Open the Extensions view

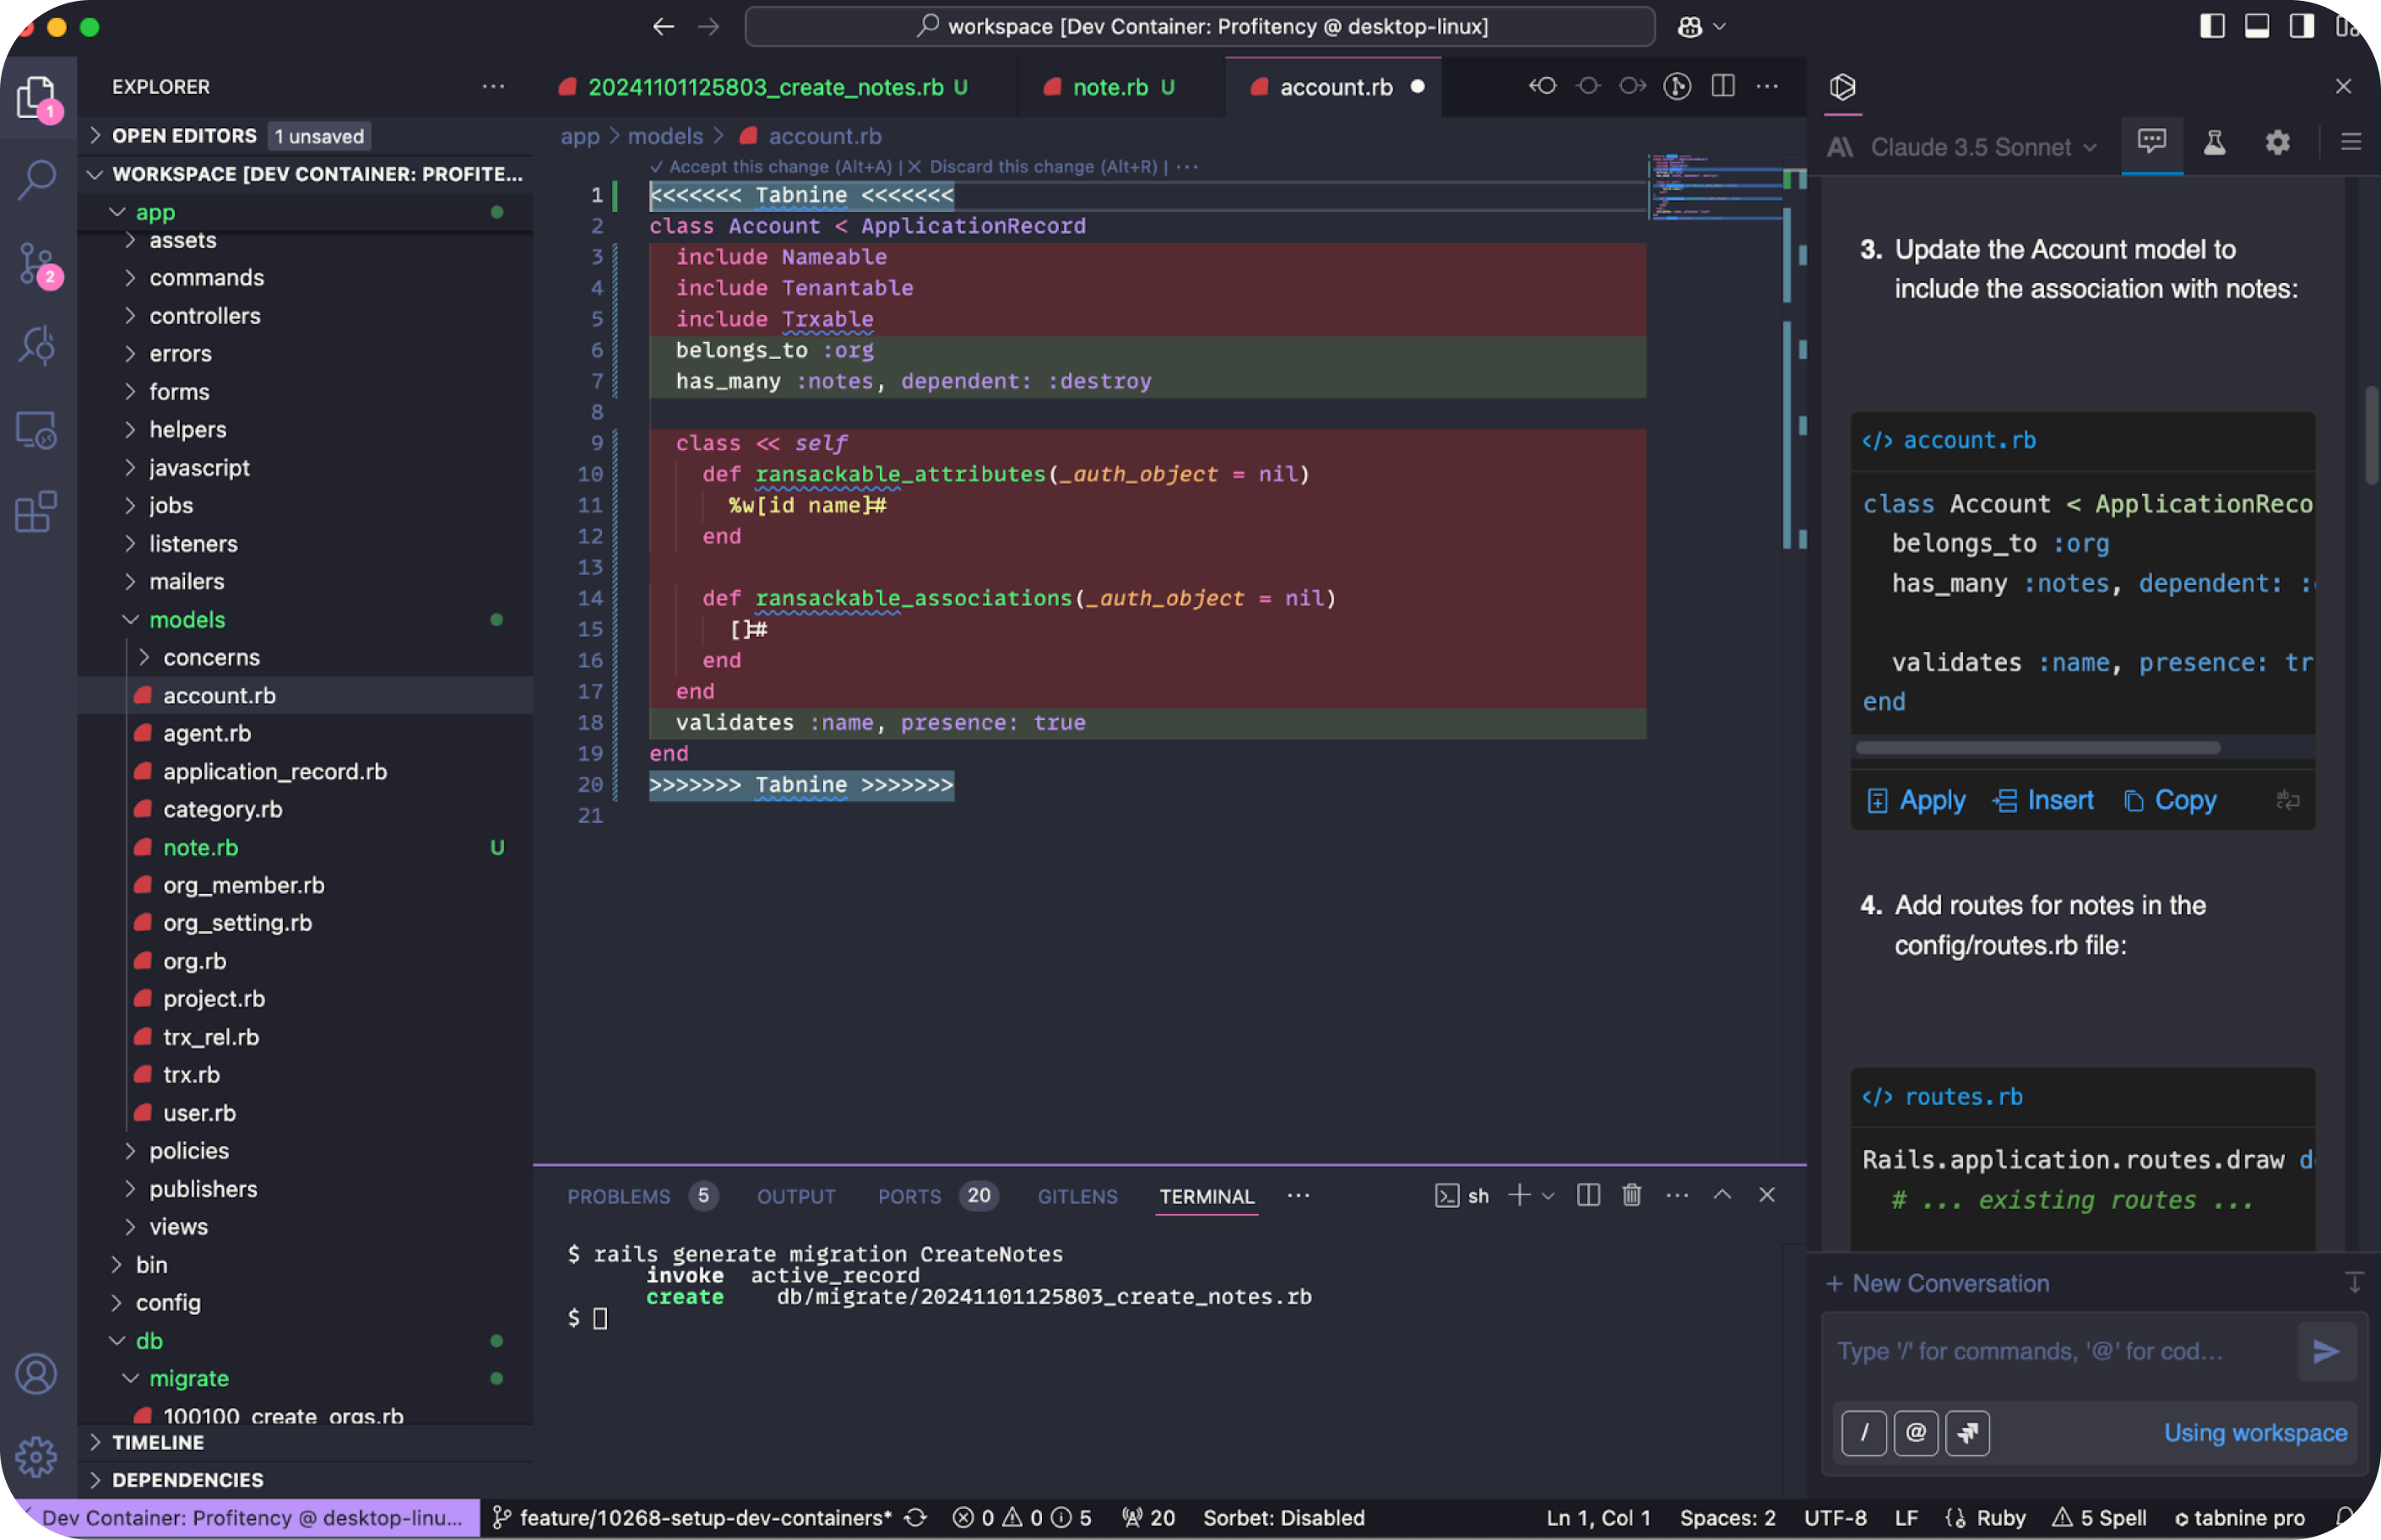pos(38,512)
